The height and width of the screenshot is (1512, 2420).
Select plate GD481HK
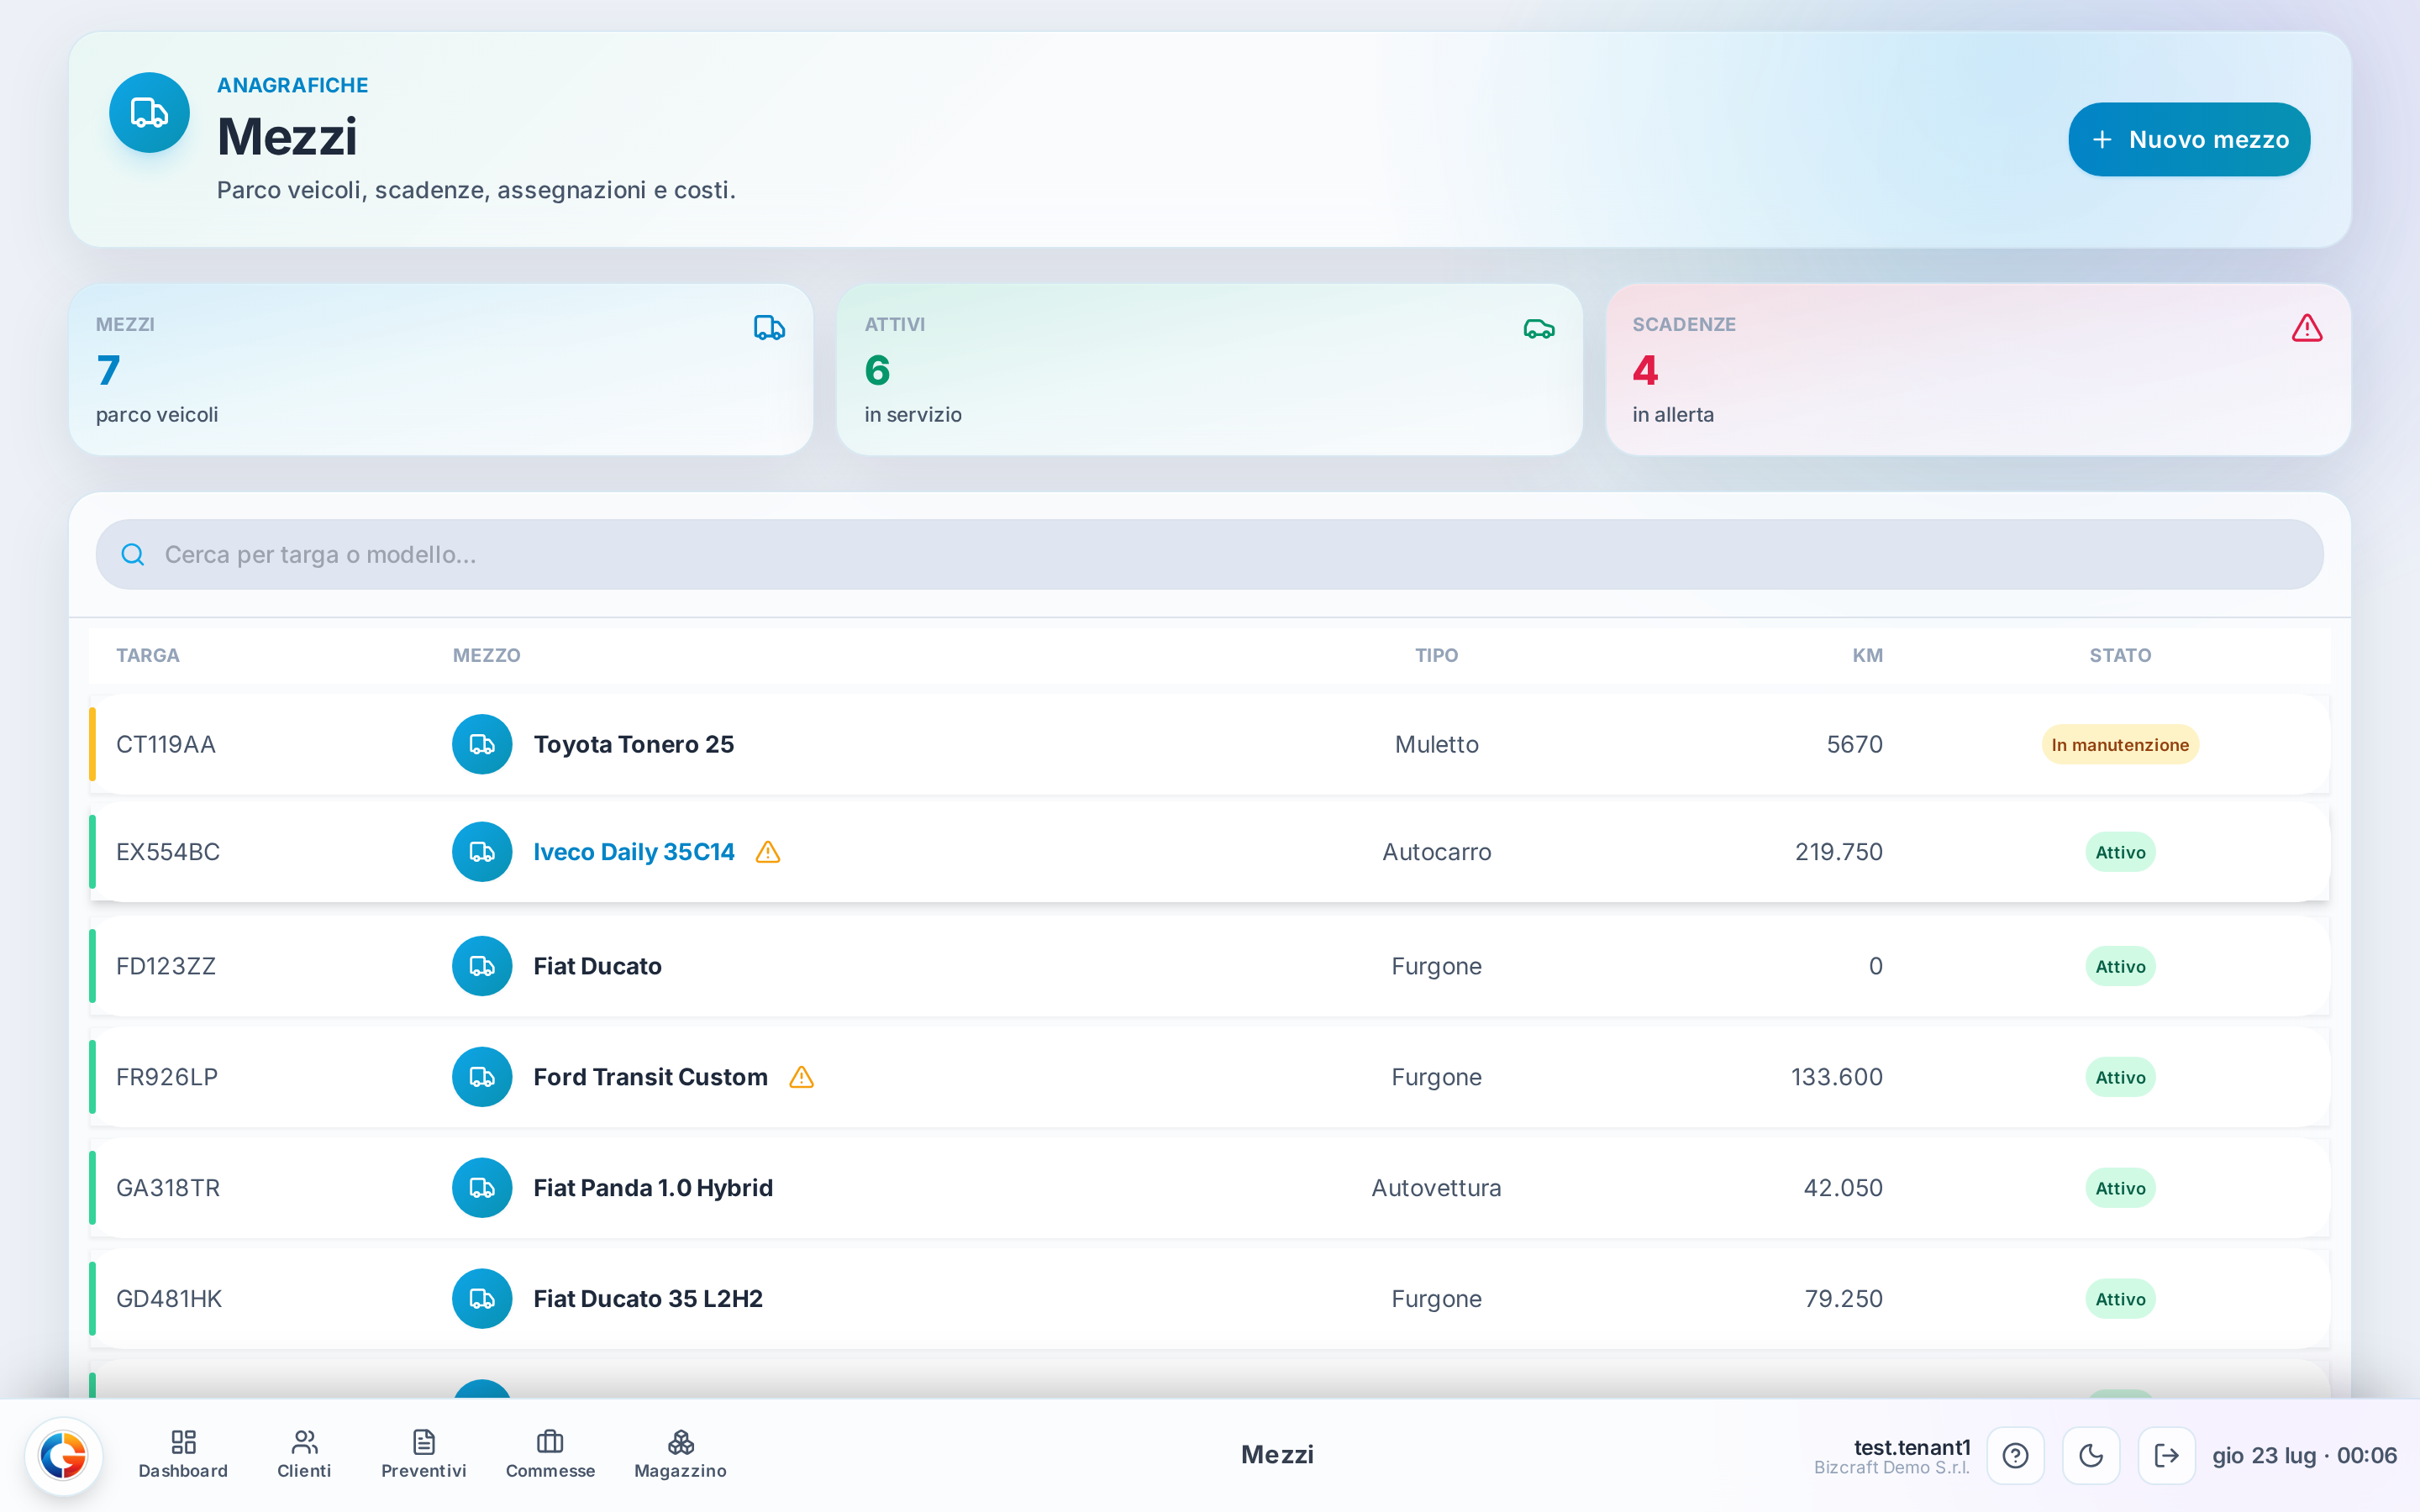169,1299
